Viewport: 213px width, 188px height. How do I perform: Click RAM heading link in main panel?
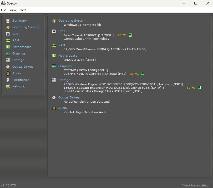[62, 45]
